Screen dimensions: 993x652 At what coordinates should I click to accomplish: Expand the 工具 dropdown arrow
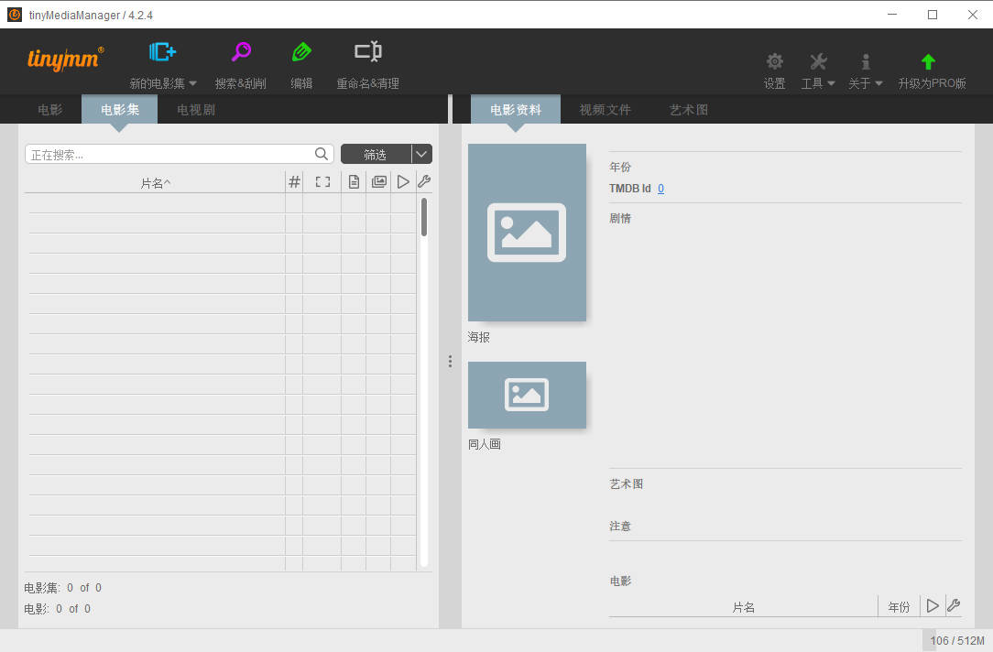831,83
